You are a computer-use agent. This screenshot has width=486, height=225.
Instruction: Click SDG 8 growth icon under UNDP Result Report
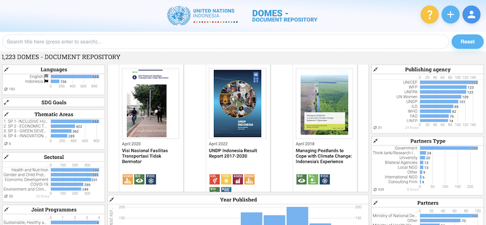(x=238, y=179)
